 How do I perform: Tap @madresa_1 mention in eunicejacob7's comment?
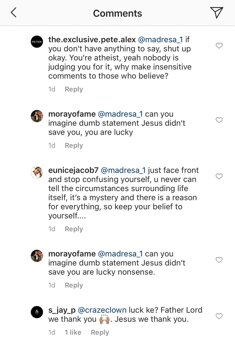tap(124, 170)
